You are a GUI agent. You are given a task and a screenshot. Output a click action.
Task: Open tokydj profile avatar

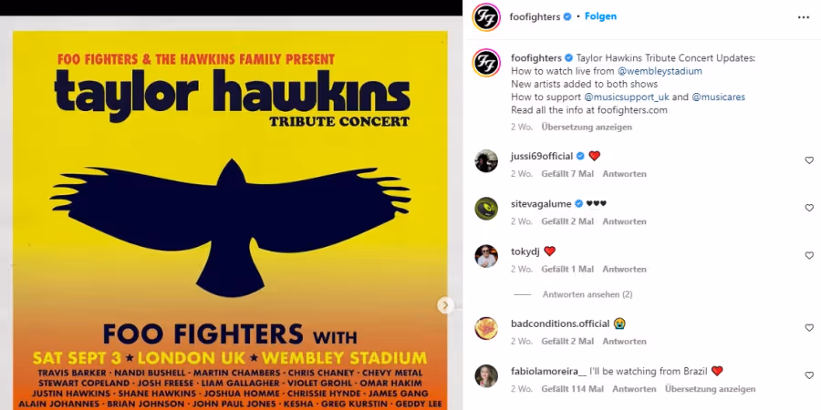(486, 256)
